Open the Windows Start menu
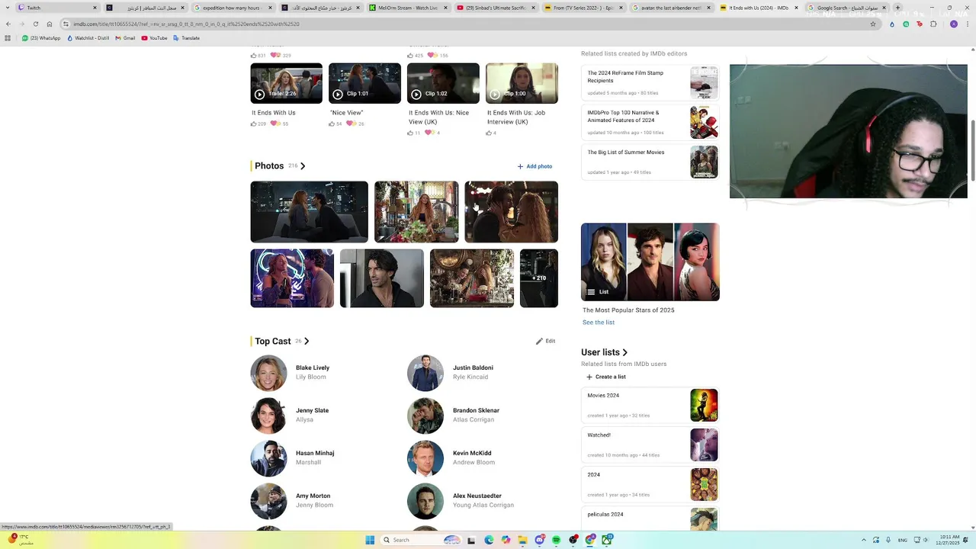 (x=370, y=540)
